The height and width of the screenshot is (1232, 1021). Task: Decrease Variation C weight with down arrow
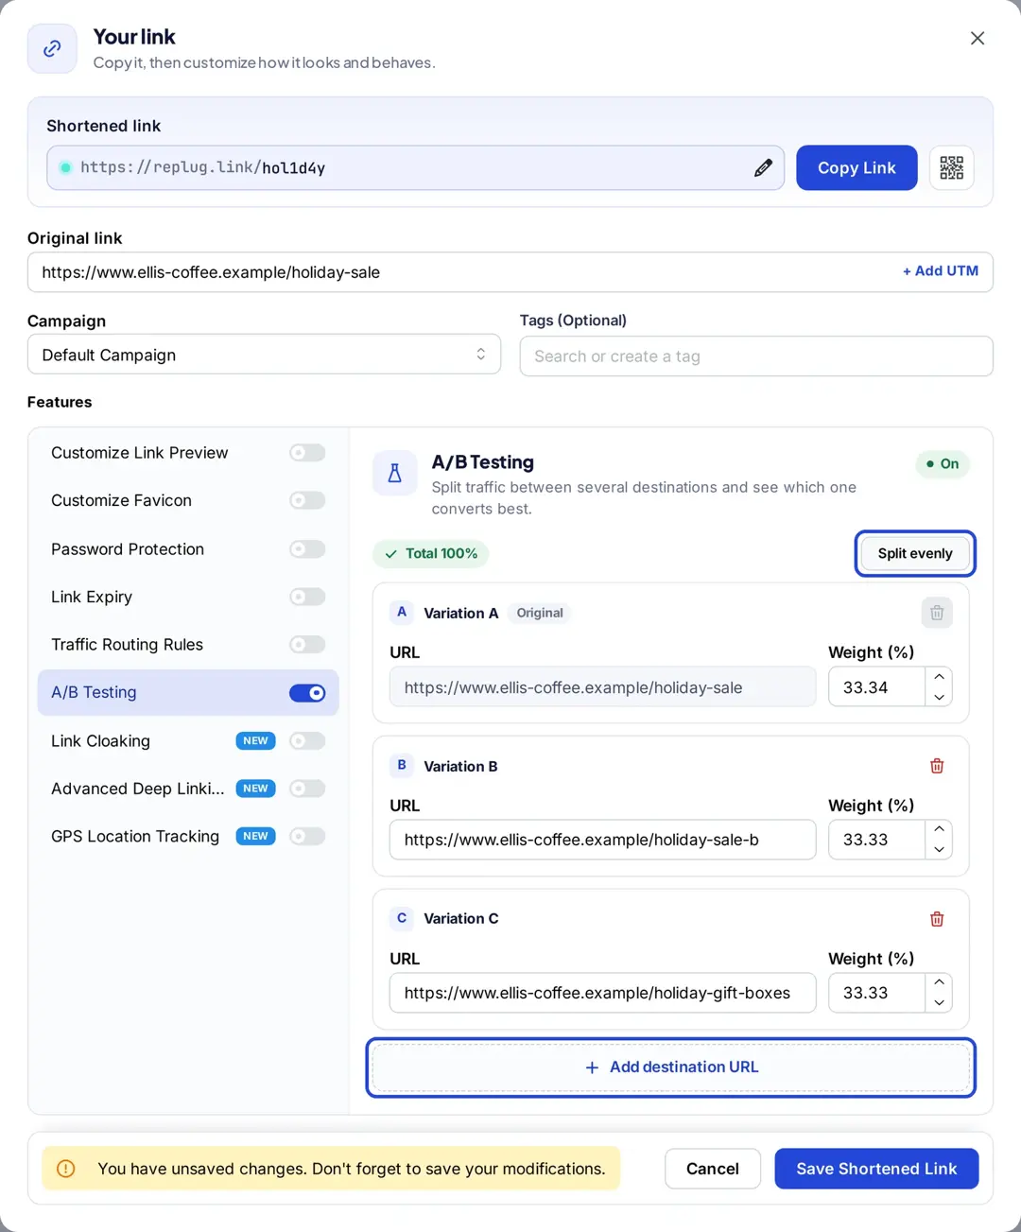(x=939, y=1002)
